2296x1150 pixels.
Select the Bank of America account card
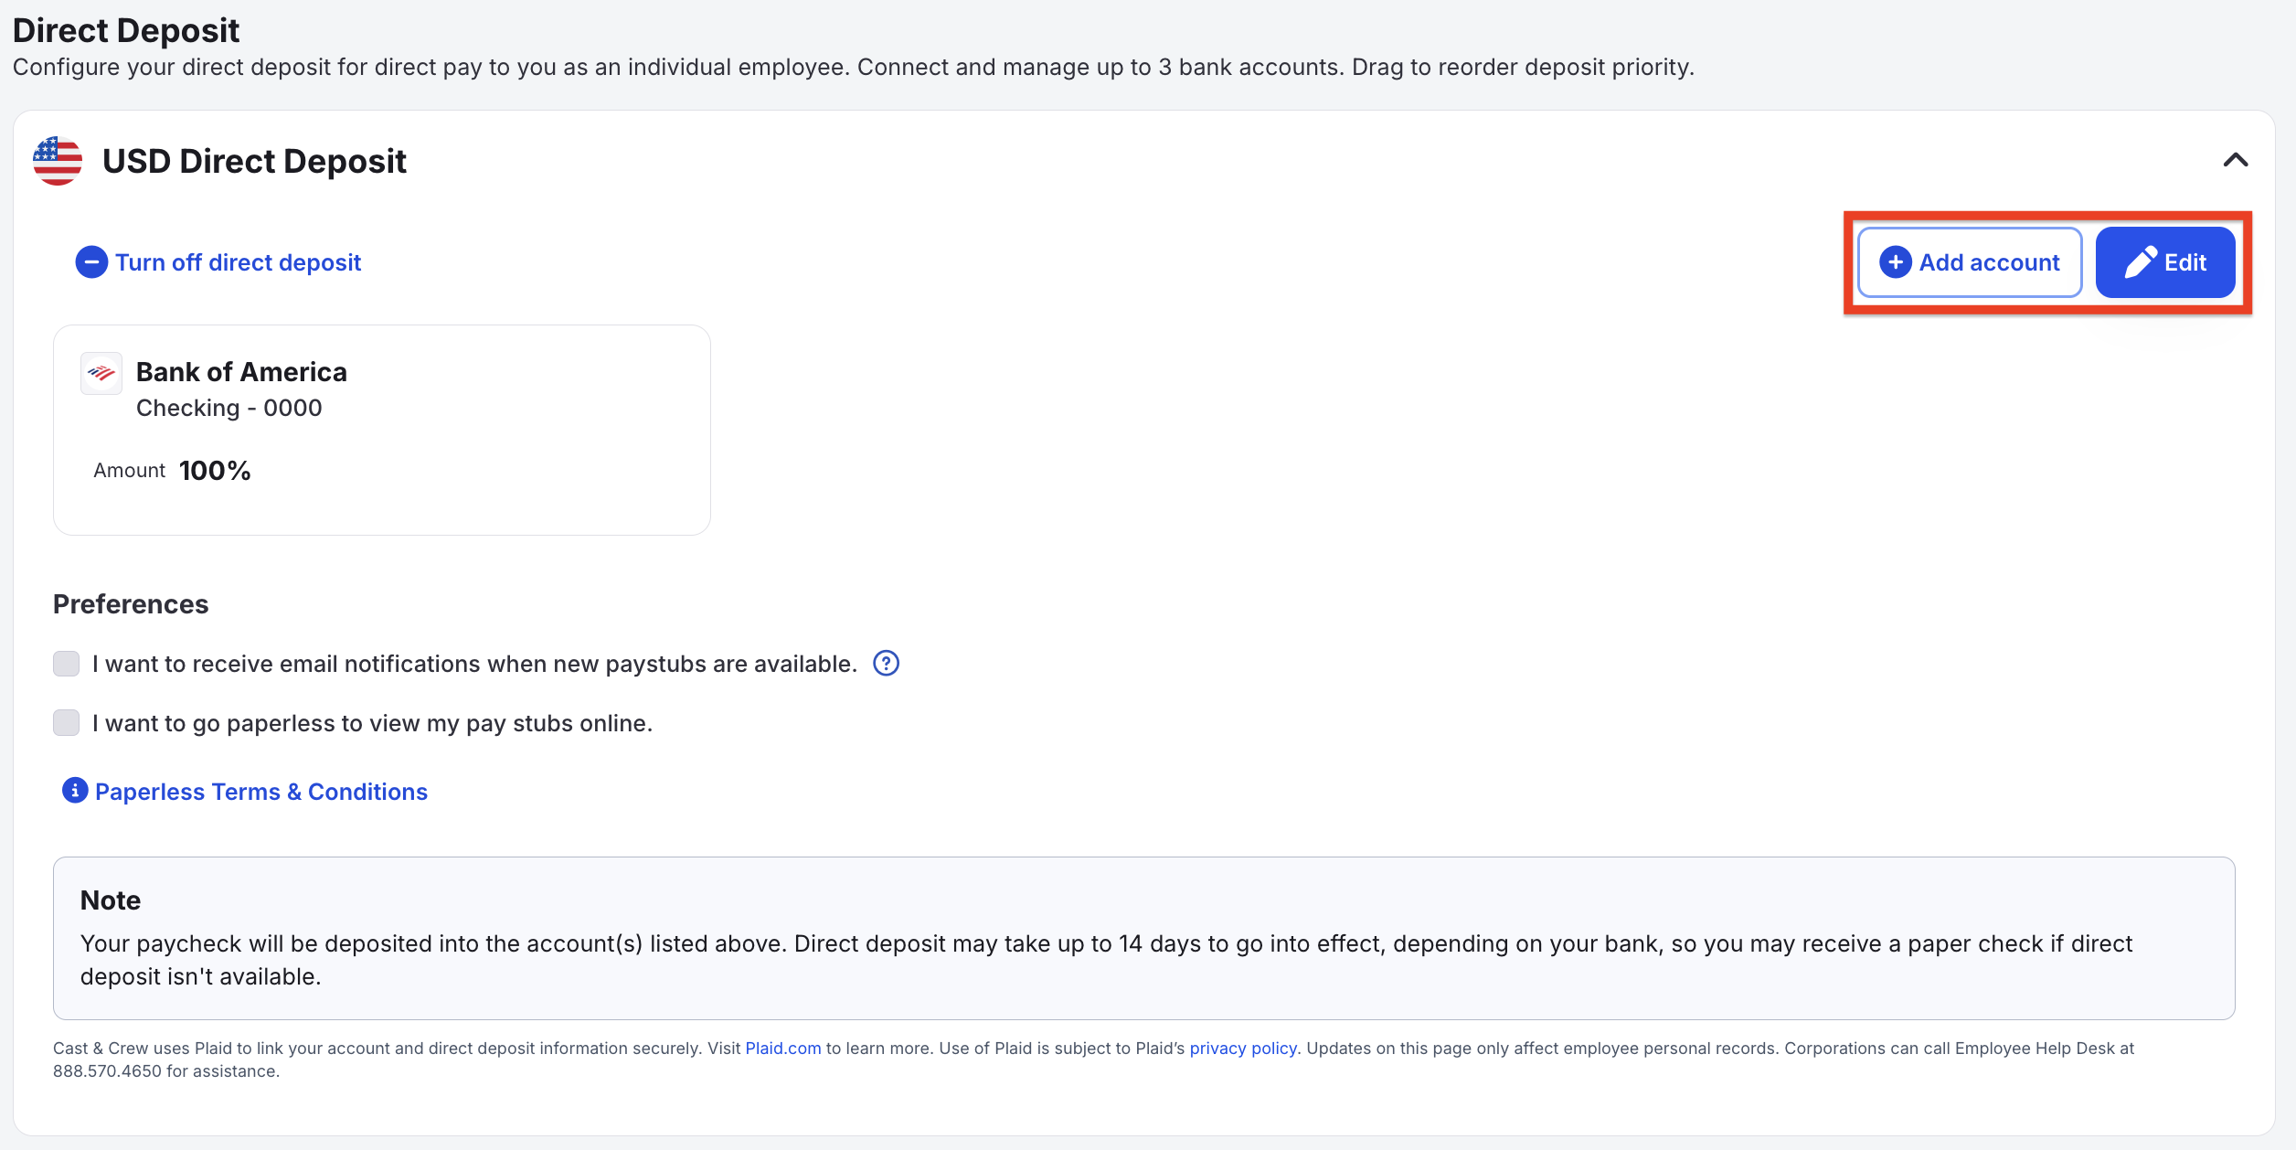point(382,430)
